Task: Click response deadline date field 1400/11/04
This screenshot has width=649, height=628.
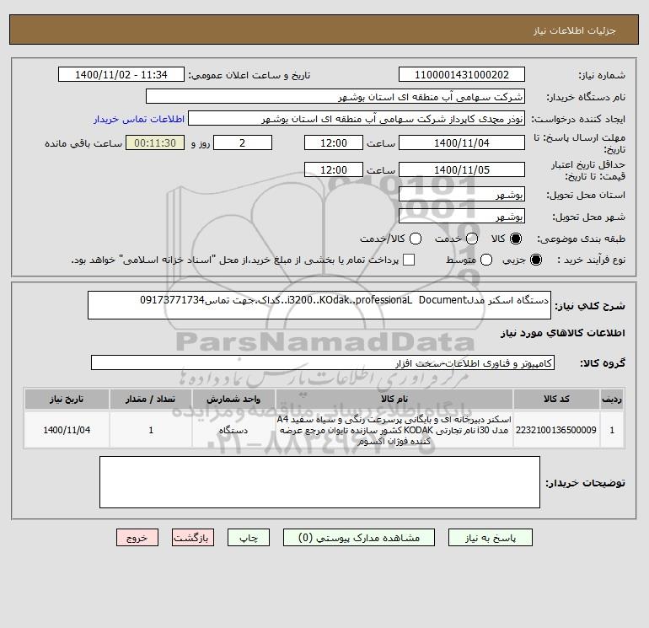Action: (462, 142)
